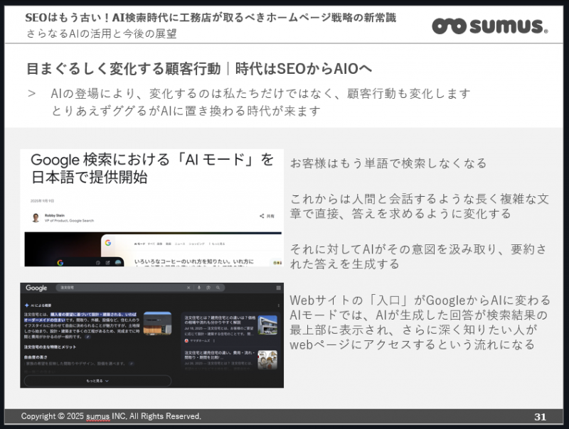569x429 pixels.
Task: Click the house thumbnail in AI overview
Action: 156,324
